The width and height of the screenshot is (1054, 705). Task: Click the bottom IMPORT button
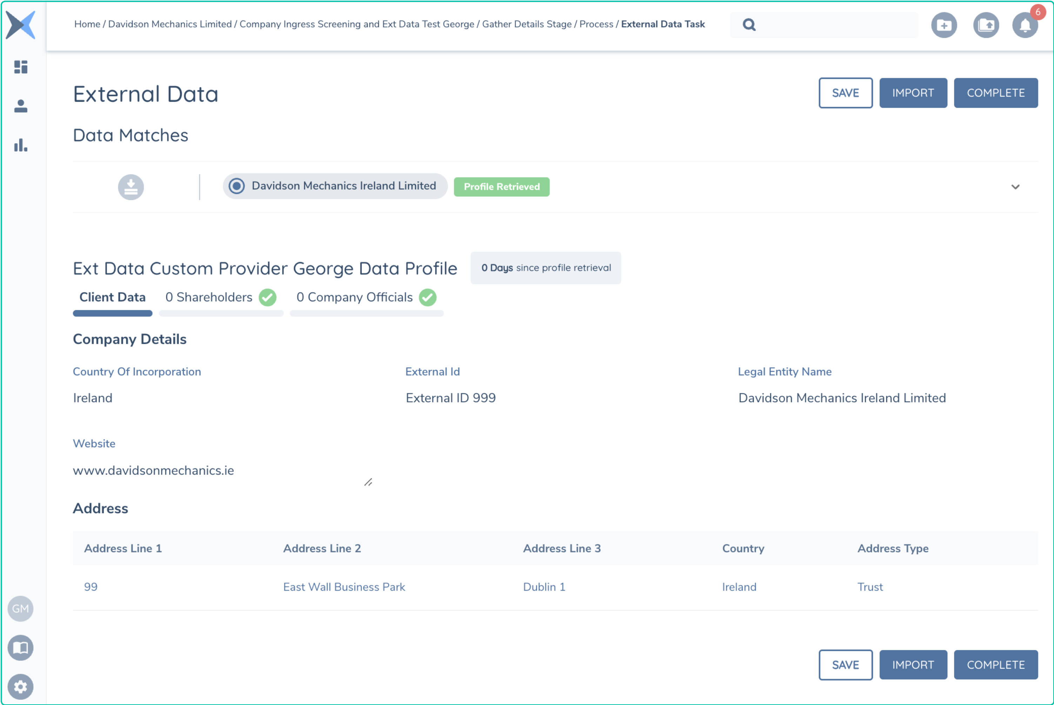(x=913, y=665)
